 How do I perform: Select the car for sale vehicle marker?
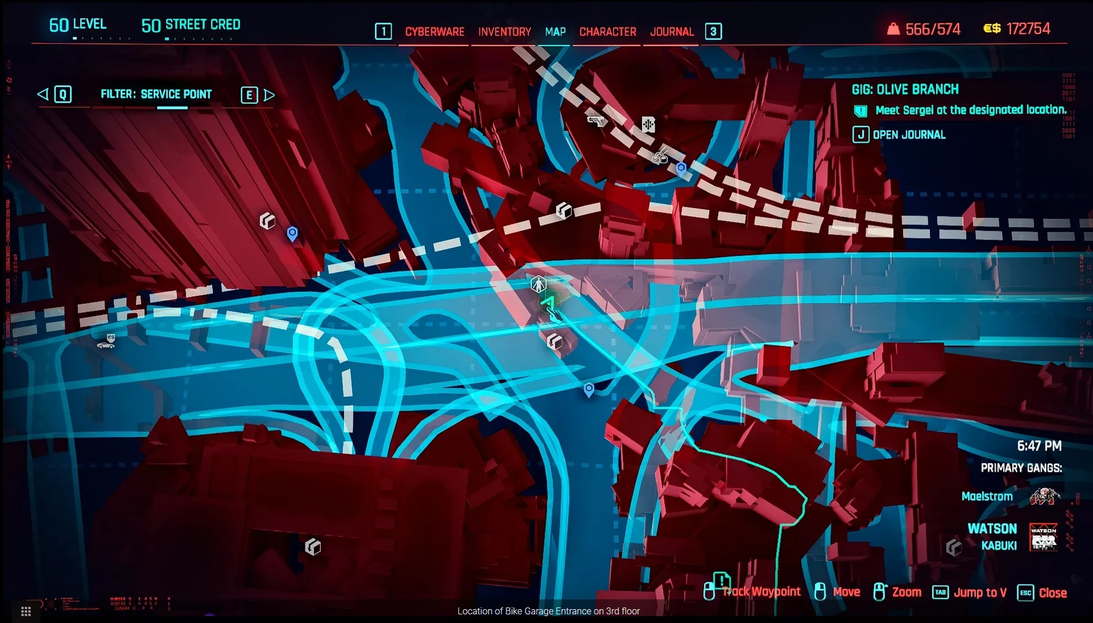[106, 342]
